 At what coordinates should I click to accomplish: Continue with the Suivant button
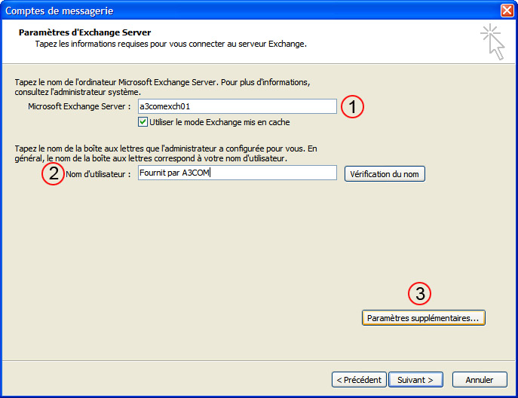[x=415, y=380]
